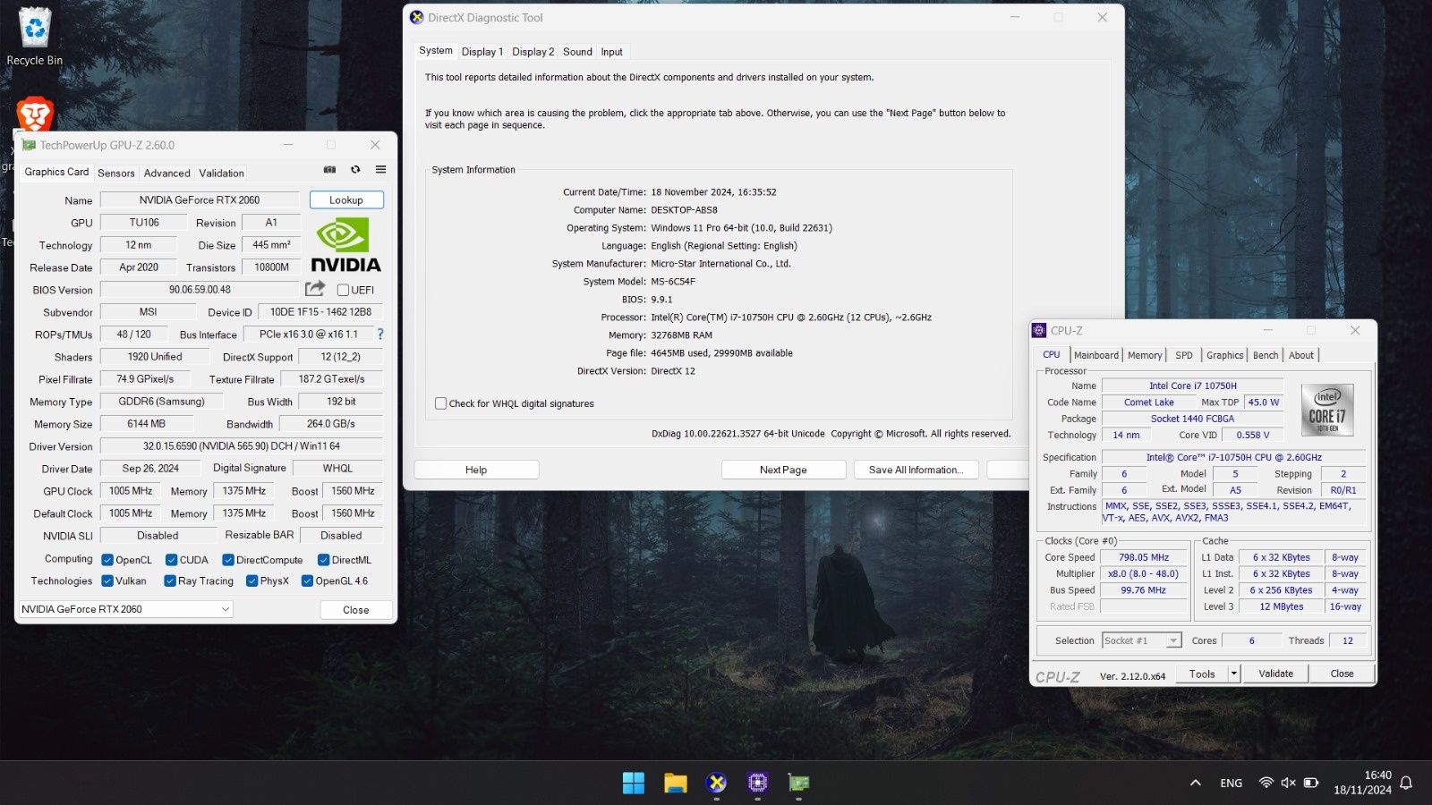Toggle the OpenCL checkbox
The width and height of the screenshot is (1432, 805).
click(107, 560)
